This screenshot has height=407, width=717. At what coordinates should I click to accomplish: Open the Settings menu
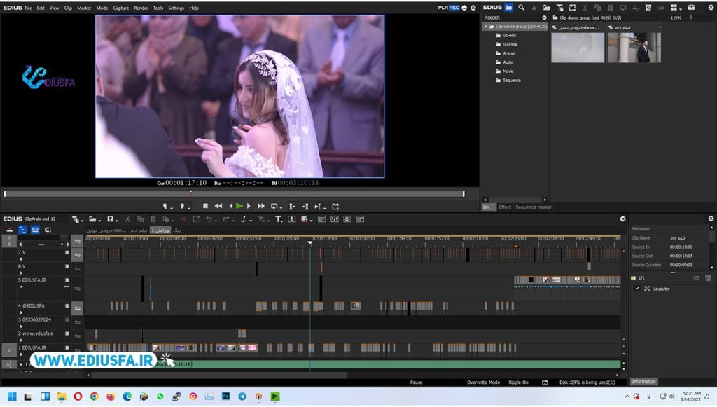pos(176,8)
